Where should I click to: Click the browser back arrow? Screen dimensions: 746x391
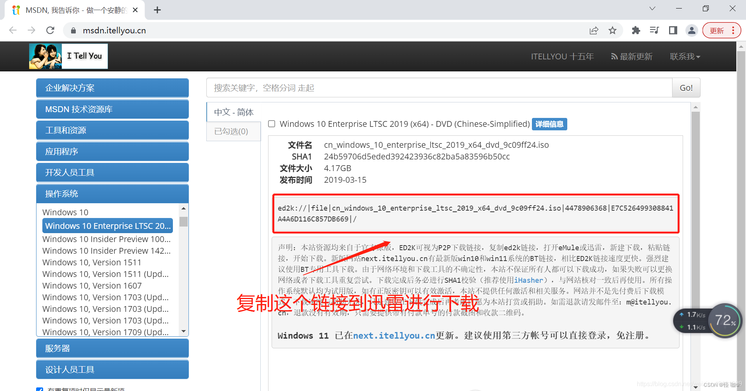[x=13, y=30]
